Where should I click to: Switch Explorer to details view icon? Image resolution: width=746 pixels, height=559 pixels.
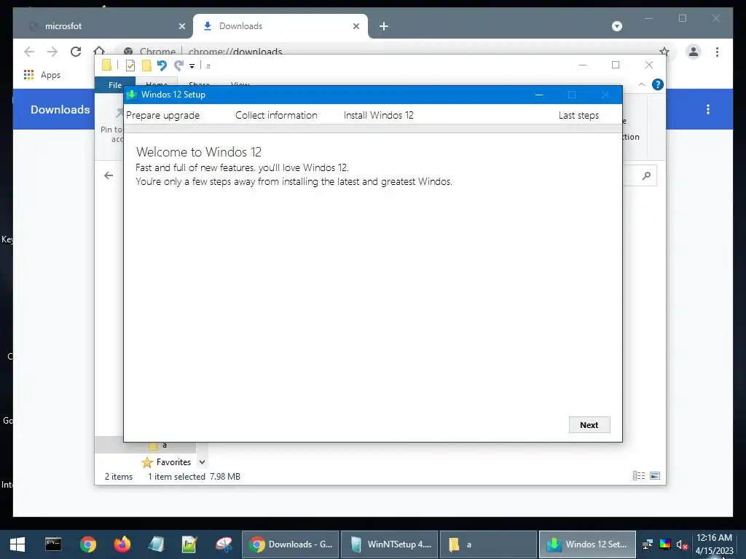(x=638, y=476)
